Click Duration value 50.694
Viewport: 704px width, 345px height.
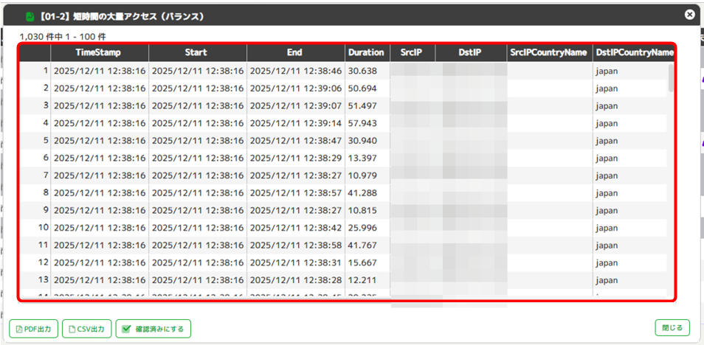tap(362, 88)
